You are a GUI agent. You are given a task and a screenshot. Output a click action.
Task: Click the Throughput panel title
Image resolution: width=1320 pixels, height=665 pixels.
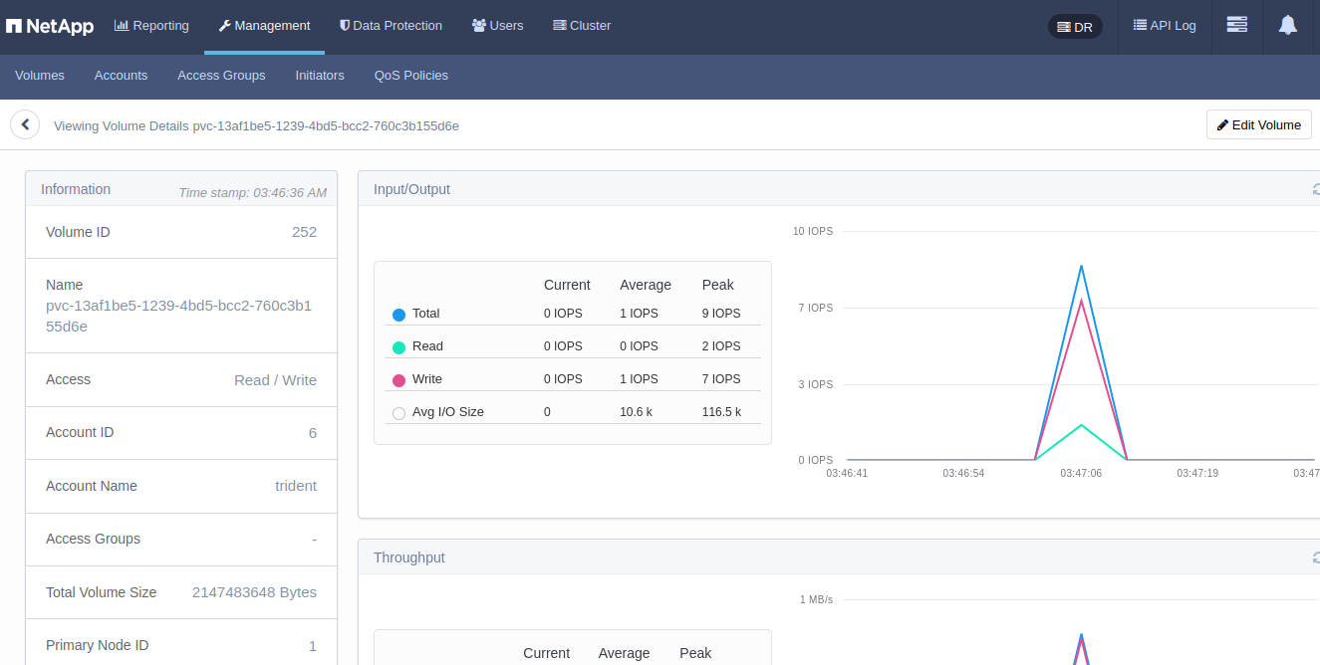409,557
